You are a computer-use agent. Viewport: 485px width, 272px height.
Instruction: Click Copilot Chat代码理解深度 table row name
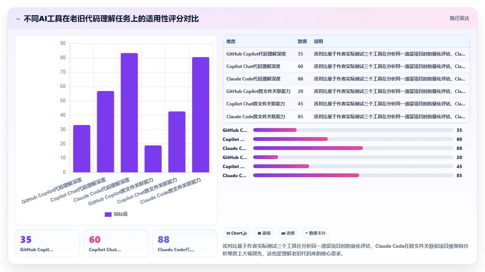pos(253,66)
